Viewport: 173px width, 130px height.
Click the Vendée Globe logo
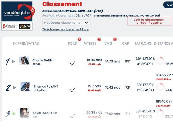pos(18,11)
